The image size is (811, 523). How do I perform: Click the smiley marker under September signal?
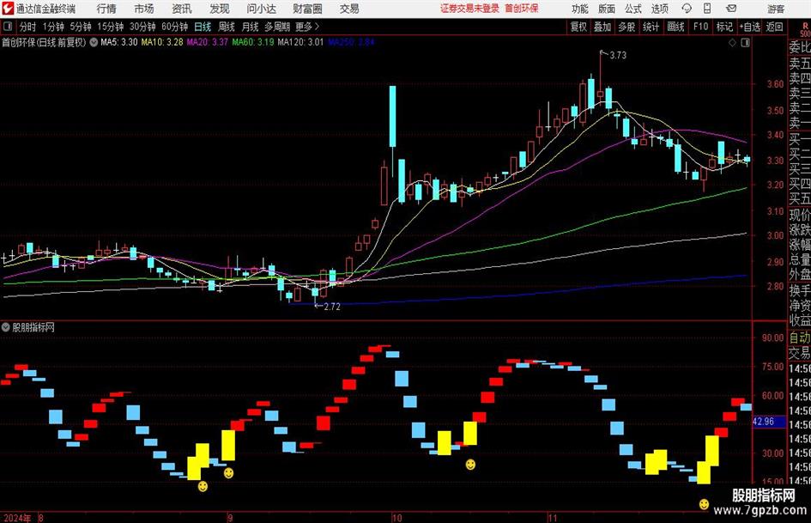pos(228,473)
